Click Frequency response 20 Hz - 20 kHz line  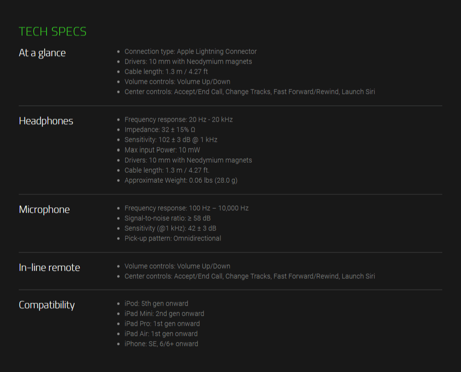[x=179, y=120]
